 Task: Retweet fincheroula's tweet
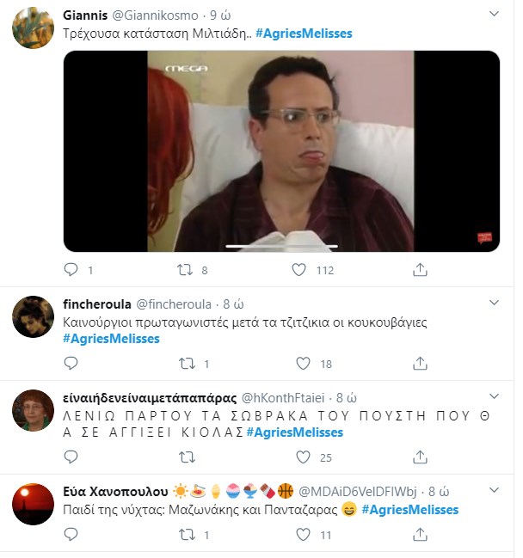click(x=183, y=364)
